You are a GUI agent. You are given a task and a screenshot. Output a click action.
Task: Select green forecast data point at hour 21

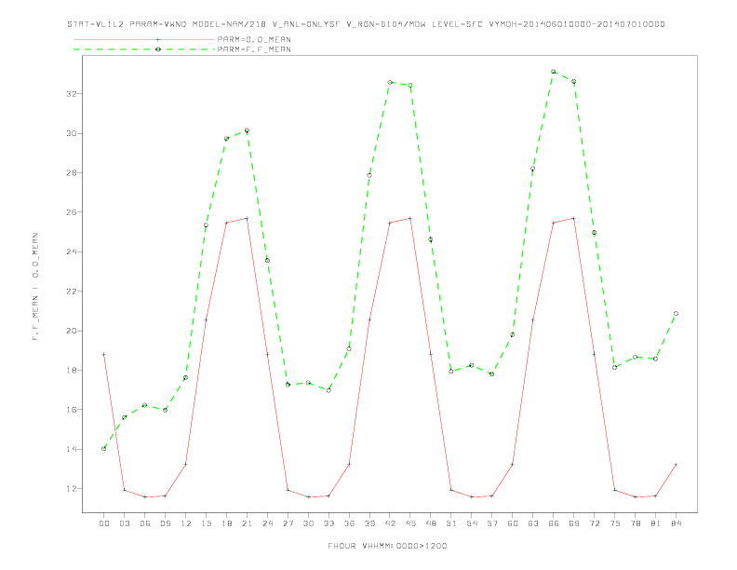click(247, 130)
